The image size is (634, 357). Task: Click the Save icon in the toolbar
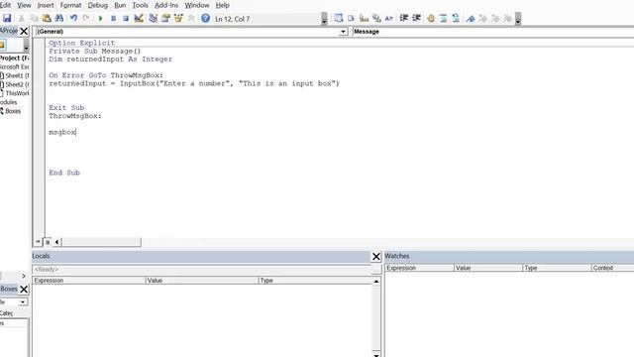pos(7,18)
